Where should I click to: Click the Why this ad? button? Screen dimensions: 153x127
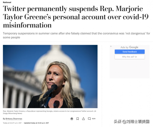130,57
